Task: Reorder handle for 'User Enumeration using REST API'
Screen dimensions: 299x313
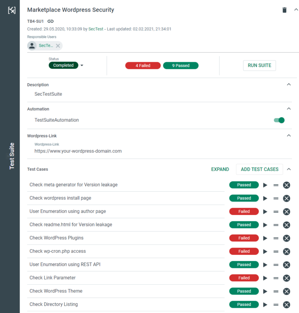Action: coord(276,265)
